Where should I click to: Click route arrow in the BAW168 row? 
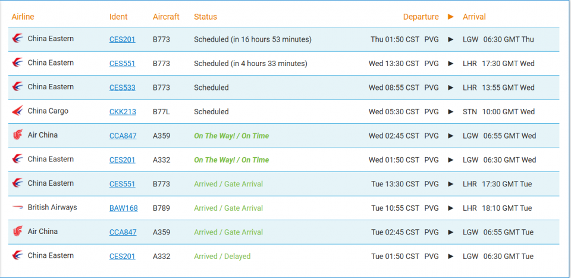tap(451, 208)
